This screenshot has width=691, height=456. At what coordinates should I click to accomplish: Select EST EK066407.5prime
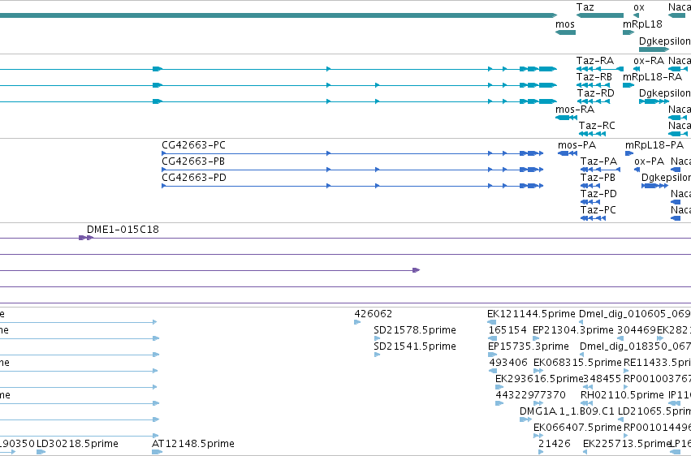(577, 428)
